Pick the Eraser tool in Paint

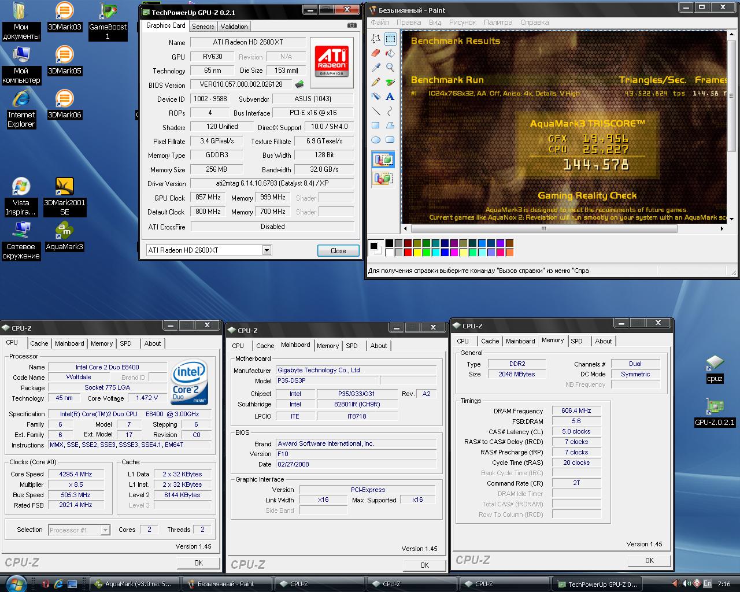pyautogui.click(x=376, y=53)
